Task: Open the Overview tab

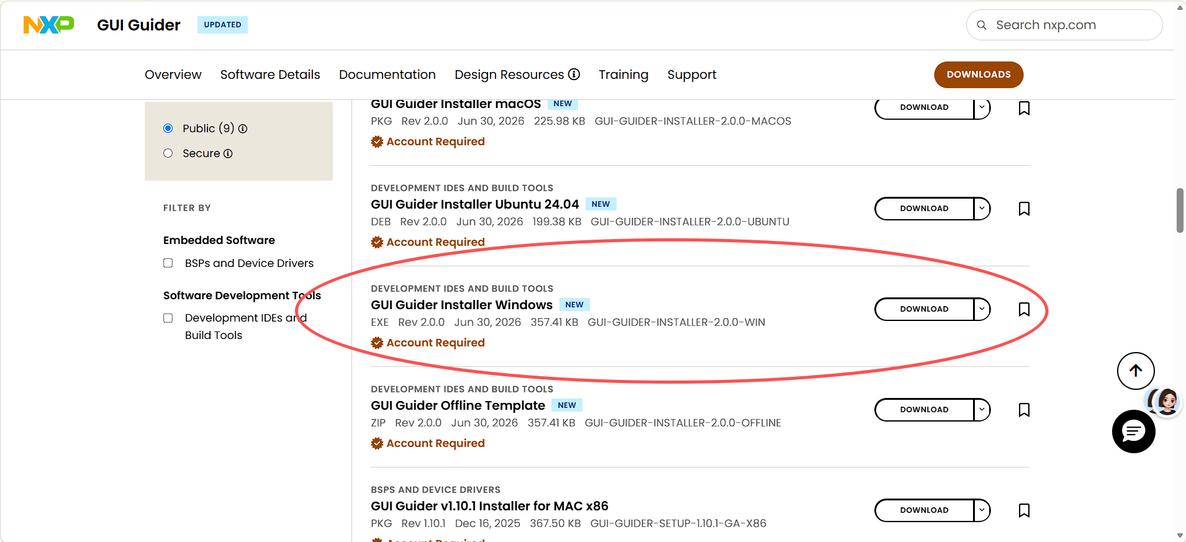Action: point(173,75)
